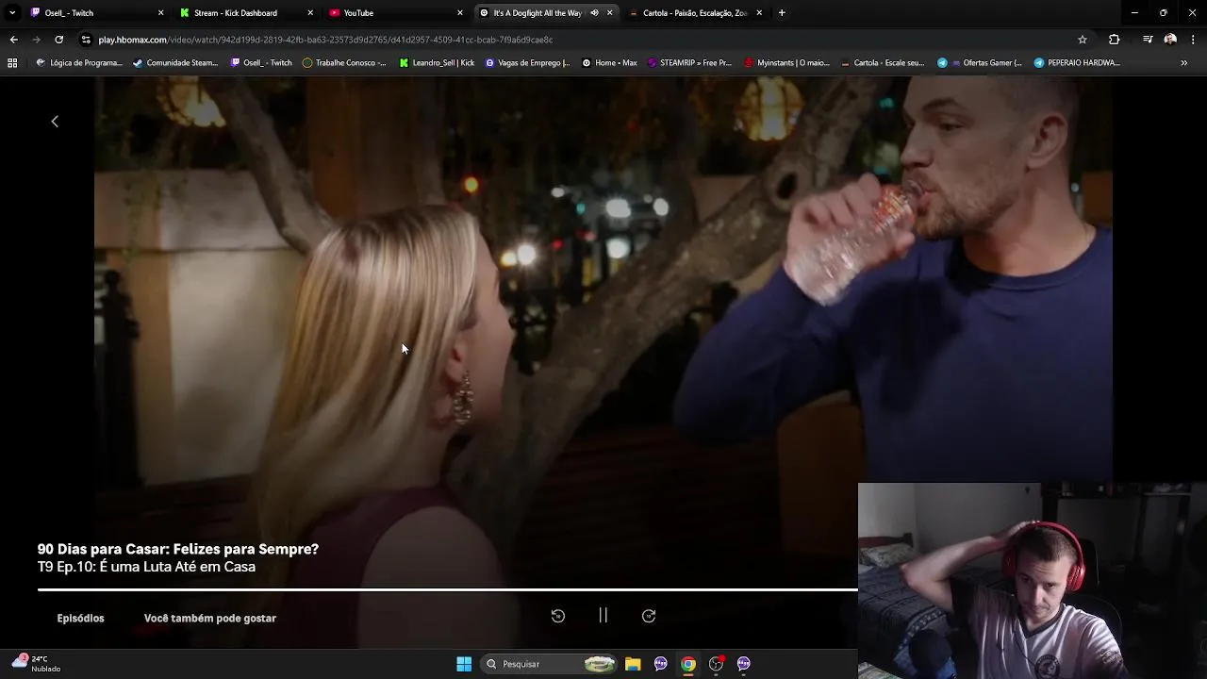
Task: Click the episode title T9 Ep.10 text
Action: 146,567
